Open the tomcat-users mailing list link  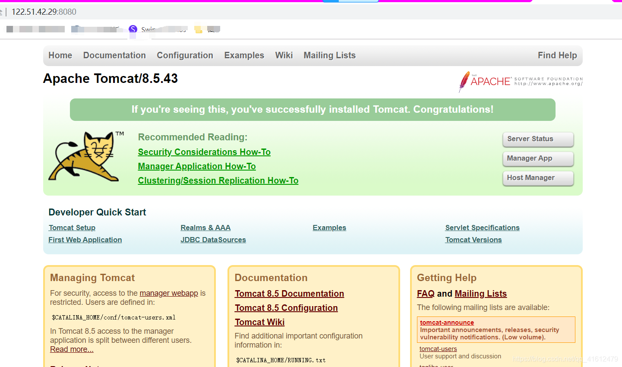[438, 349]
